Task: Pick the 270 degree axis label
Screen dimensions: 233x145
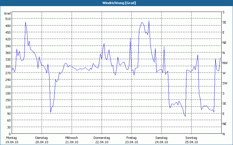Action: [x=8, y=73]
